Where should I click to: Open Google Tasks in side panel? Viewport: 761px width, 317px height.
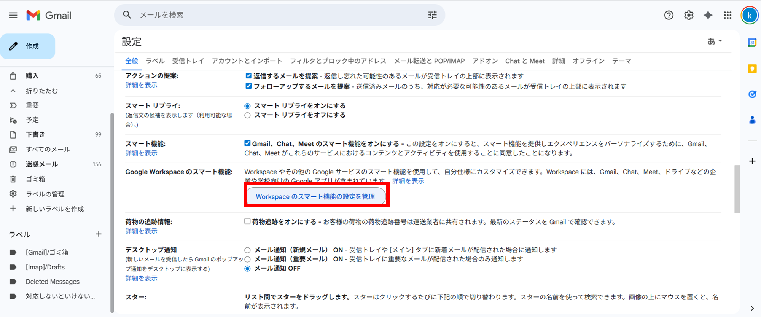click(x=752, y=94)
